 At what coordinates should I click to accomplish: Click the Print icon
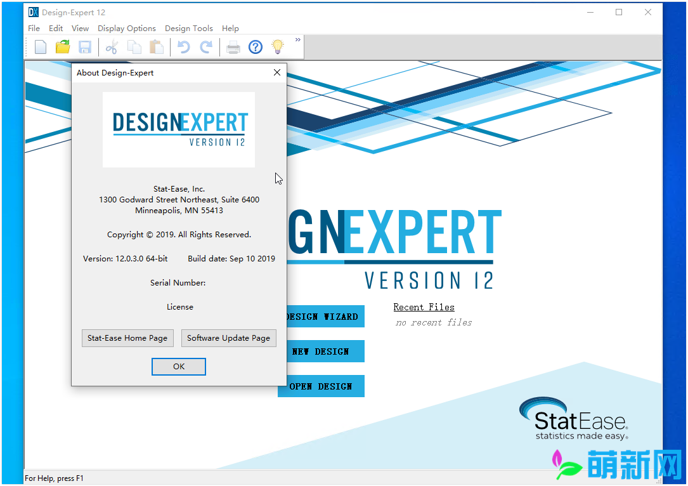click(233, 46)
